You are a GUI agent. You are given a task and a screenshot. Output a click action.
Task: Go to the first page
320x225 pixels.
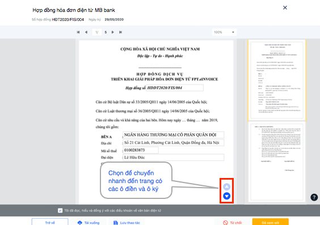[78, 32]
